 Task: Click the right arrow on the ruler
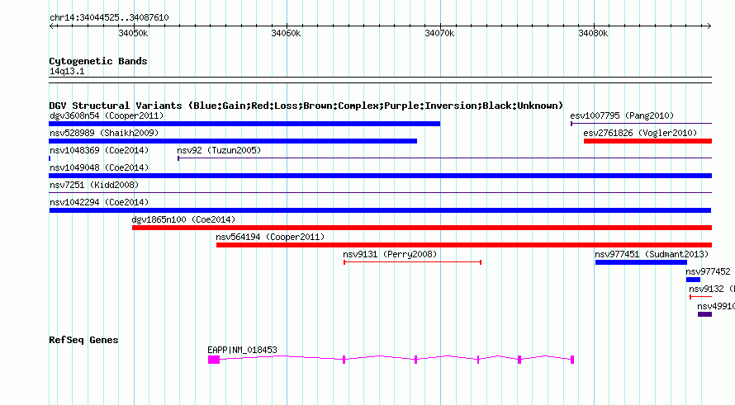709,26
